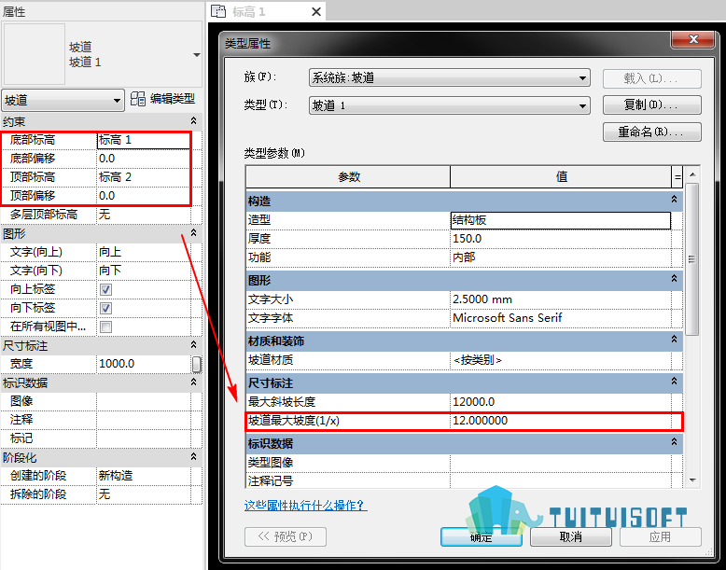Collapse the 构造 group in type parameters
This screenshot has width=726, height=570.
coord(674,200)
